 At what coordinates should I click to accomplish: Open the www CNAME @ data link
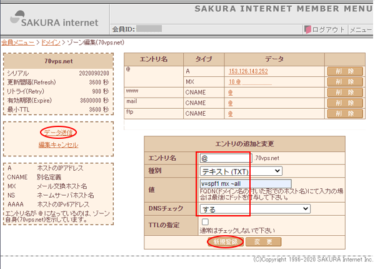230,93
